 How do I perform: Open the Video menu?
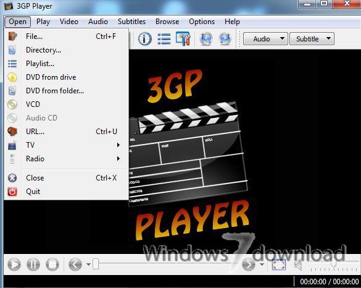69,22
